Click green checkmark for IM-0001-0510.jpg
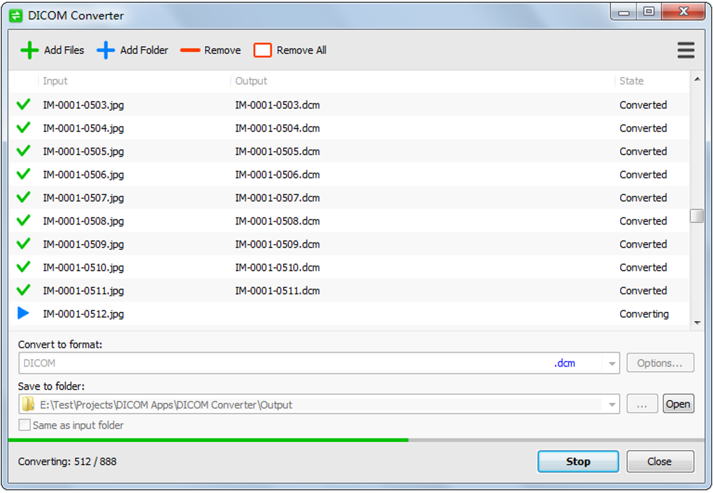 (x=23, y=266)
